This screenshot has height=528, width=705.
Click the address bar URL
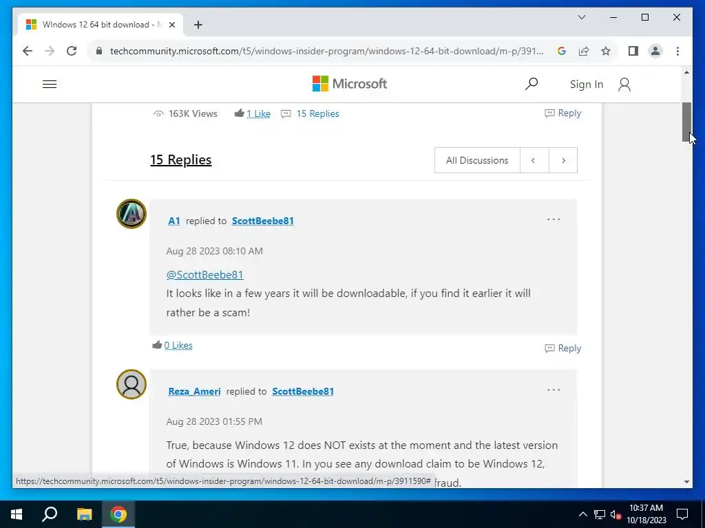click(327, 51)
